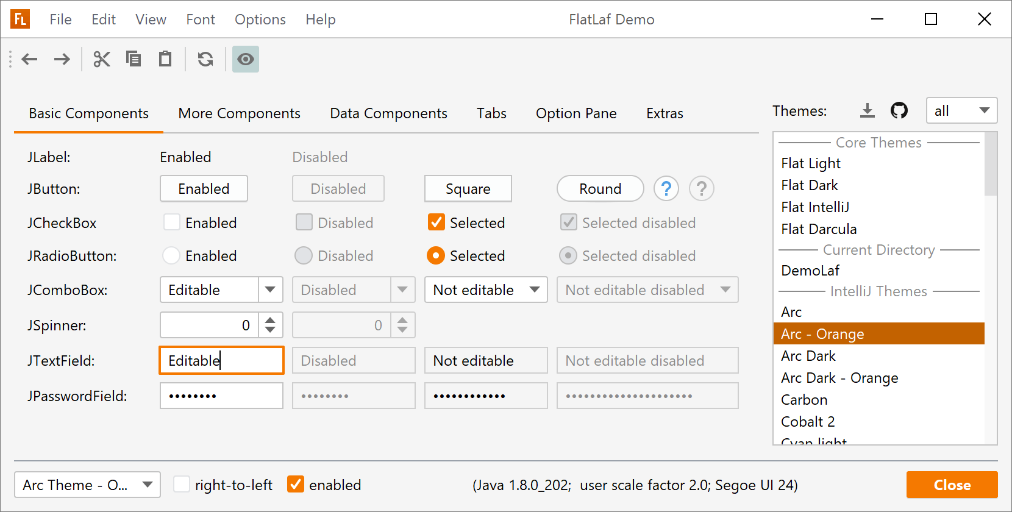
Task: Click the Forward arrow toolbar icon
Action: click(62, 59)
